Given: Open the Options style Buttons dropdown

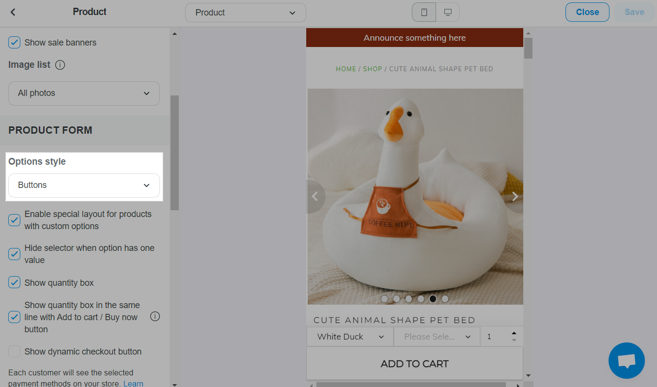Looking at the screenshot, I should (84, 186).
